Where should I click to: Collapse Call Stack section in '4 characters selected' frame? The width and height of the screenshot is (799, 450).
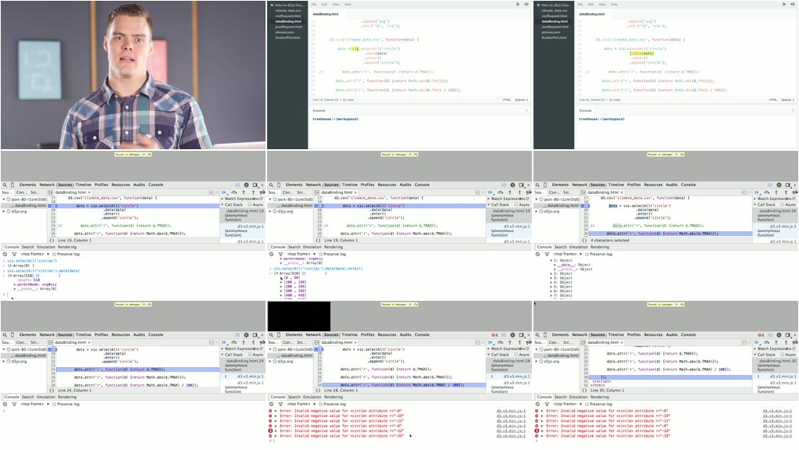click(x=755, y=205)
